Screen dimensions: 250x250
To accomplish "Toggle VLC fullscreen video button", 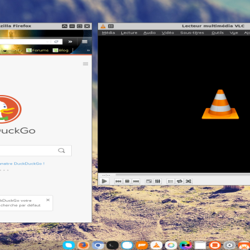I will point(149,181).
